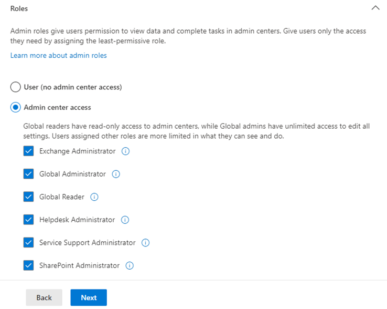Screen dimensions: 387x309
Task: Click the Global Reader label text
Action: (62, 197)
